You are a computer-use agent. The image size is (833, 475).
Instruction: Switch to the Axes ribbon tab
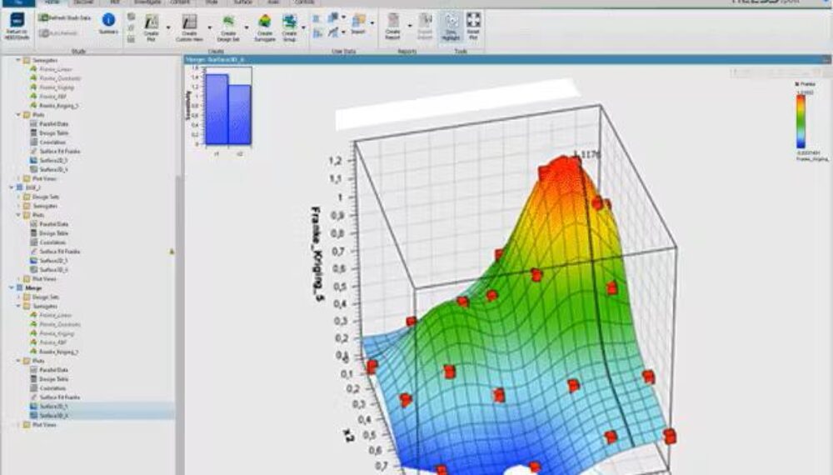273,2
